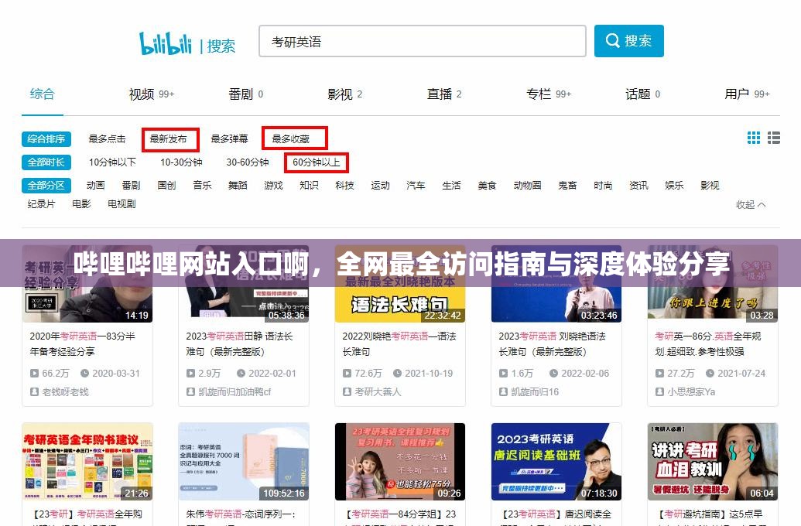
Task: Filter by 电影 category
Action: 81,203
